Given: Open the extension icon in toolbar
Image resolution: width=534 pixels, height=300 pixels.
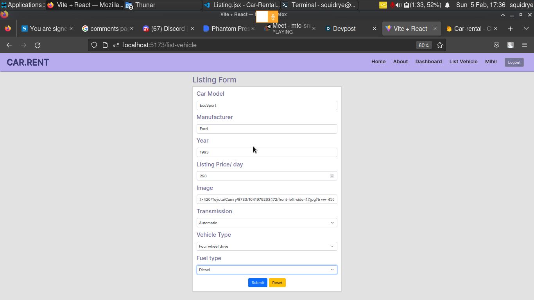Looking at the screenshot, I should [511, 45].
